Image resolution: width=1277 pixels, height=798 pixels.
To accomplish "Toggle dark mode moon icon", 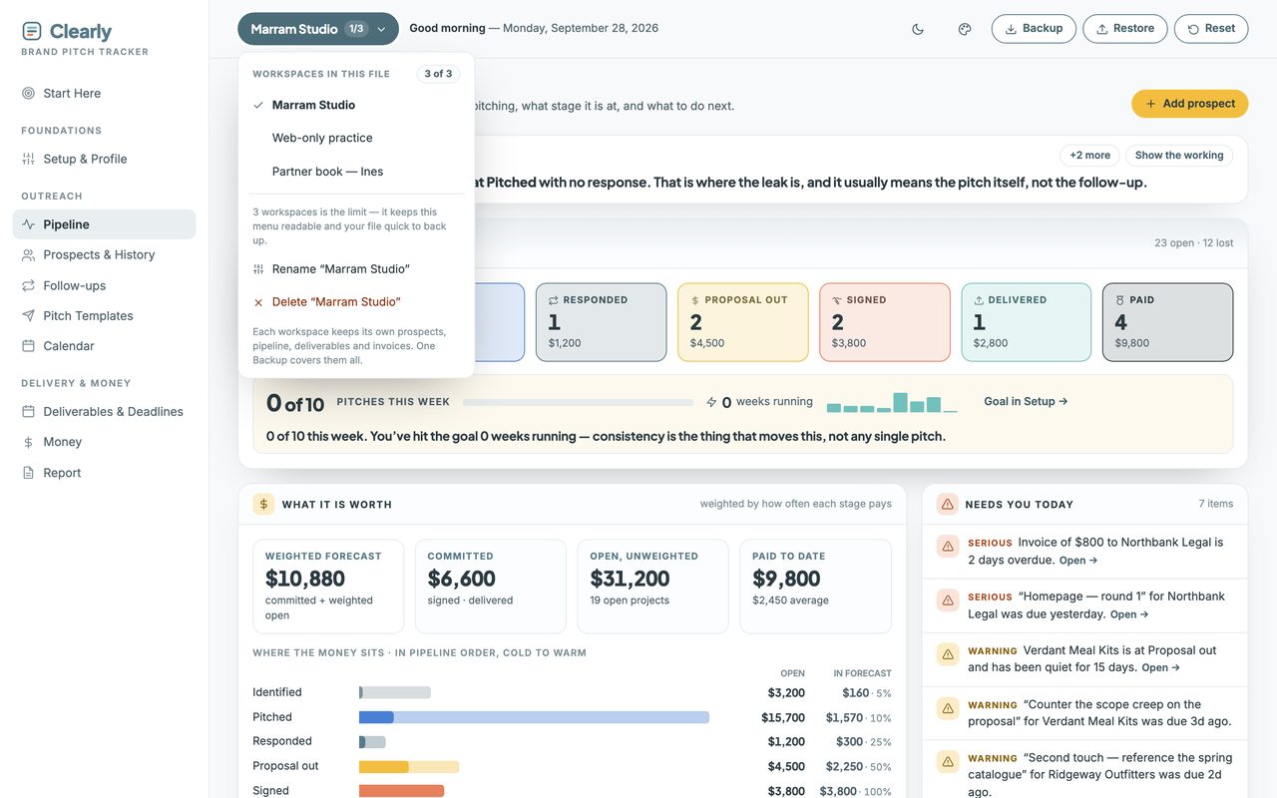I will click(x=918, y=29).
